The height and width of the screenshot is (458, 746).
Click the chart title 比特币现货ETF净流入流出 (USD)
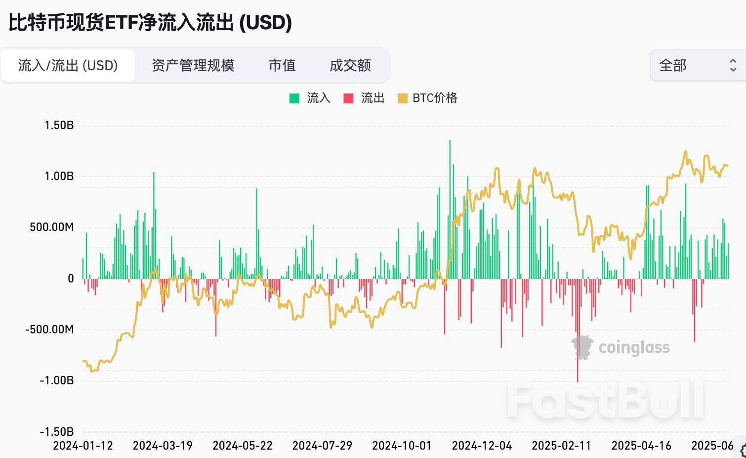[150, 23]
